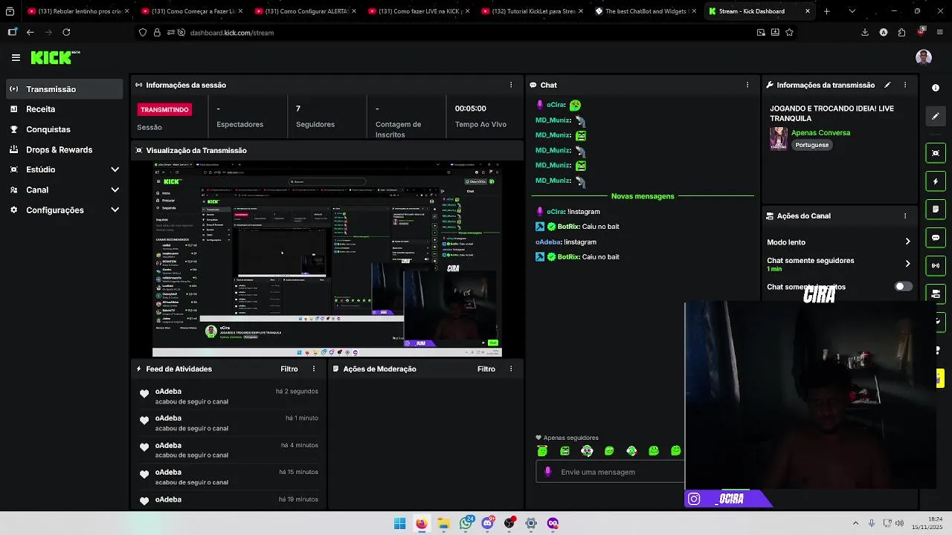Open Chat somente seguidores settings arrow

point(907,263)
